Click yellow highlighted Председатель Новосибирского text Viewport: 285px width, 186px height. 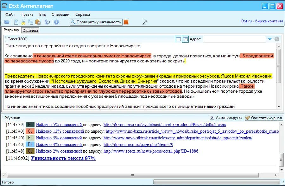click(138, 76)
